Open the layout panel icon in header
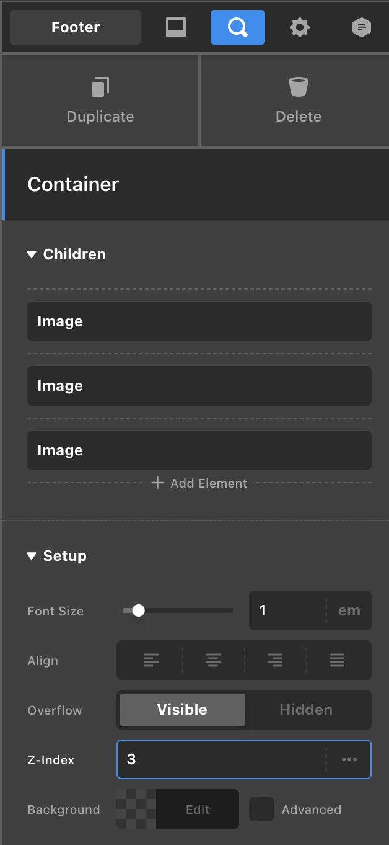This screenshot has height=845, width=389. coord(176,27)
